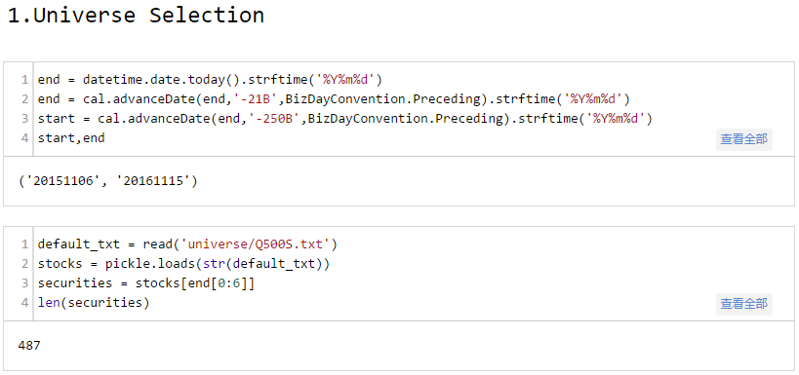The height and width of the screenshot is (375, 799).
Task: Click the '1.Universe Selection' heading
Action: point(136,16)
